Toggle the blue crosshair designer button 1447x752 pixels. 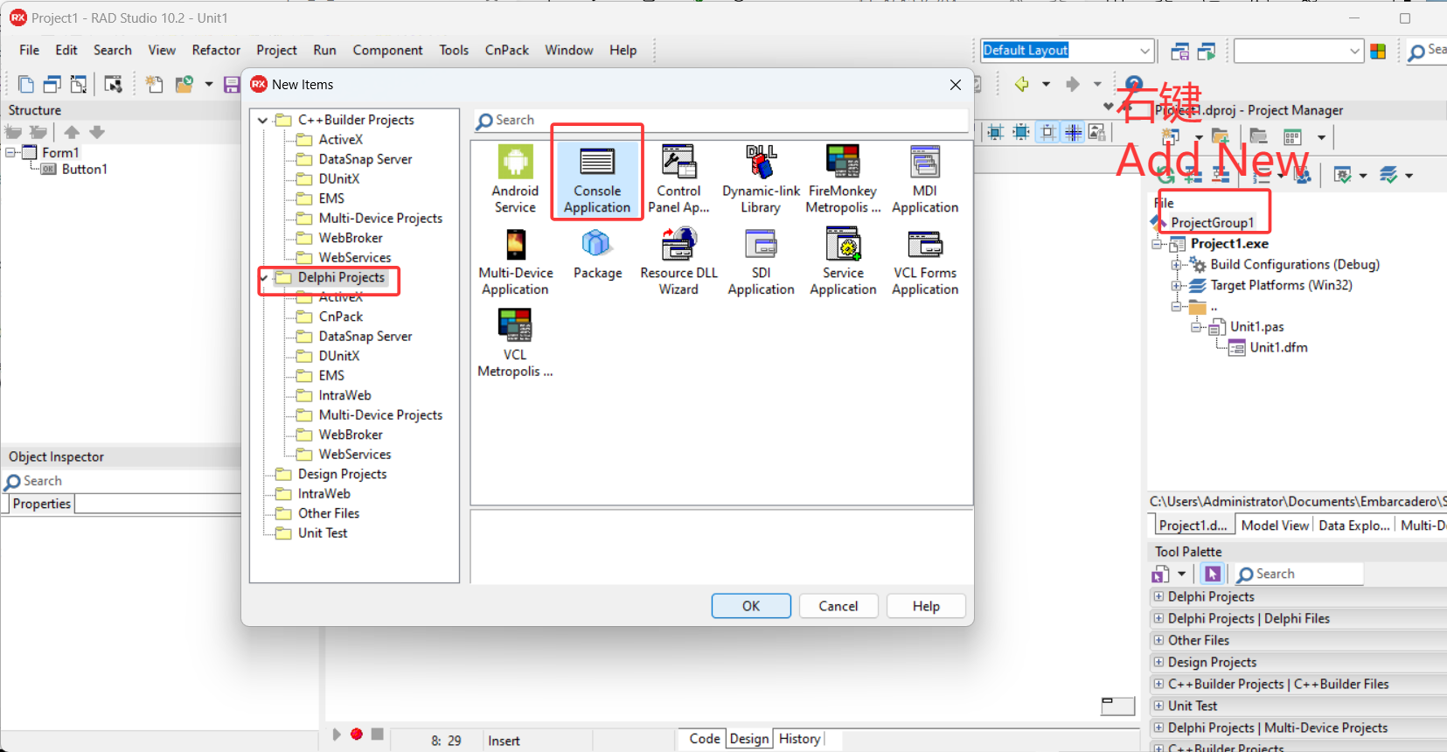[1073, 132]
